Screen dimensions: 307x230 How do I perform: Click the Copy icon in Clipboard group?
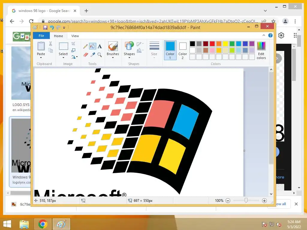(x=50, y=50)
